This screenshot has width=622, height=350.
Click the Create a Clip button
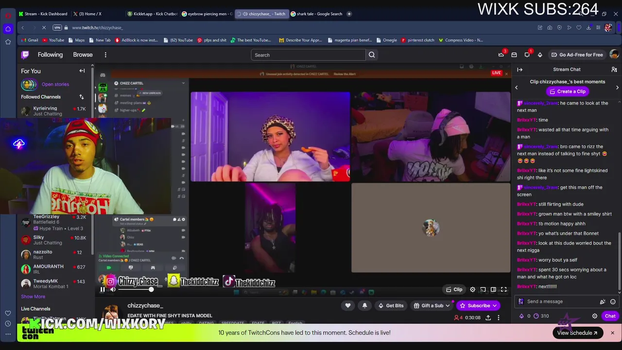tap(567, 91)
